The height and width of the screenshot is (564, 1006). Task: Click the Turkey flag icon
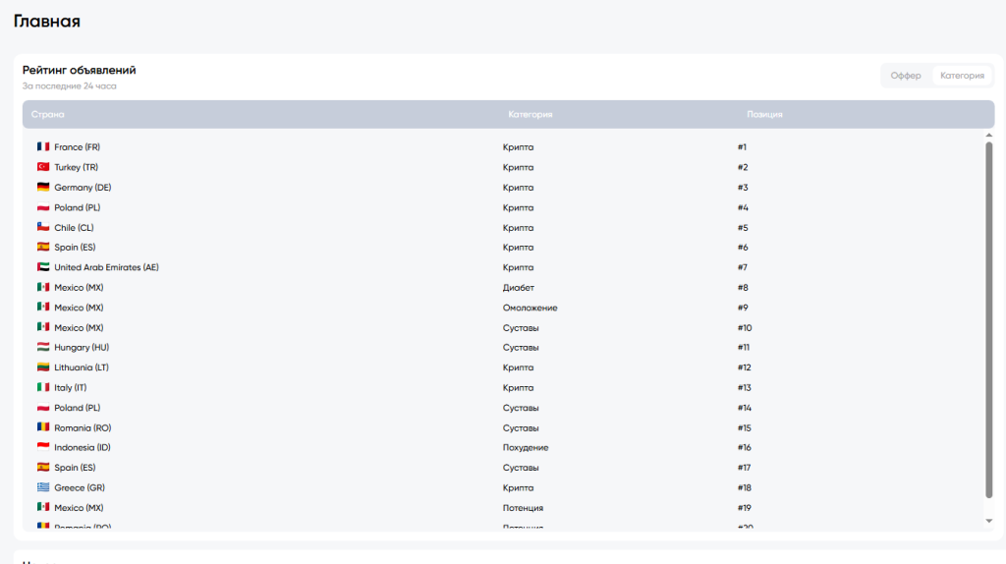[43, 167]
